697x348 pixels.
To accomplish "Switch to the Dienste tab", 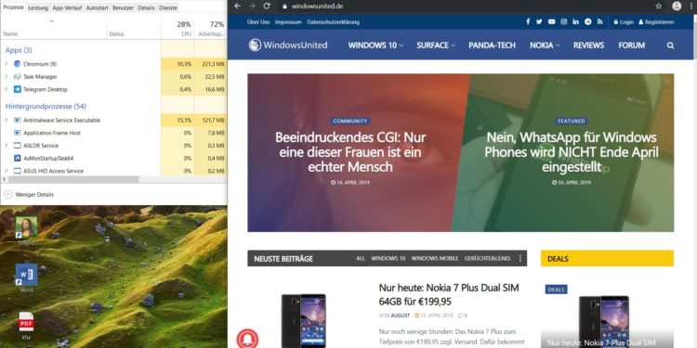I will pos(167,8).
